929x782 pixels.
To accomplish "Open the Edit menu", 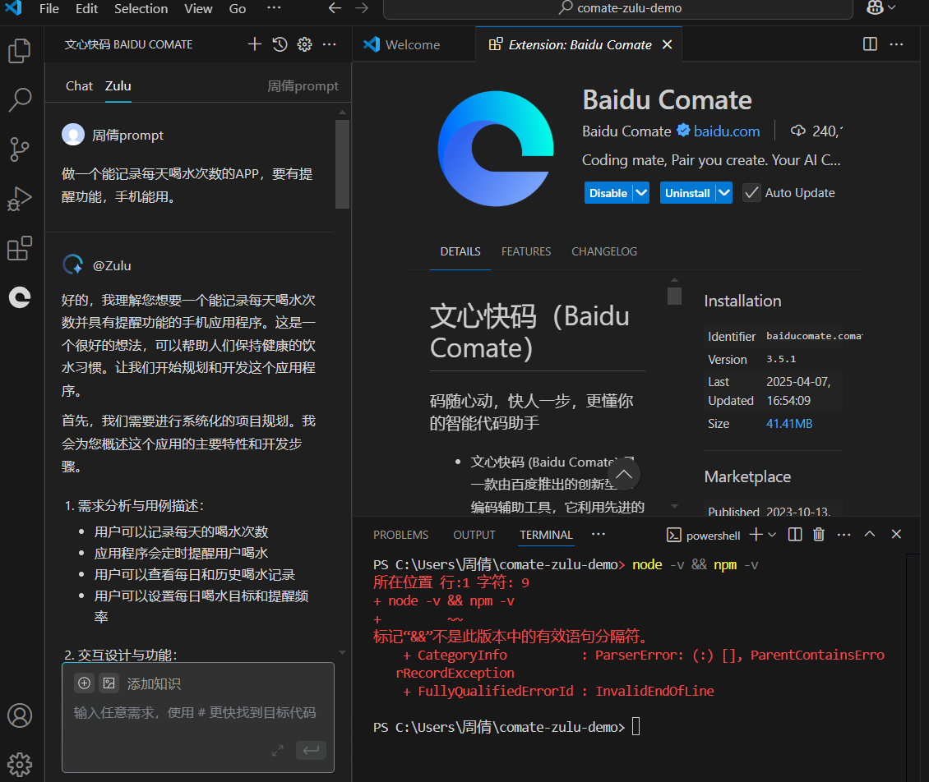I will 86,9.
